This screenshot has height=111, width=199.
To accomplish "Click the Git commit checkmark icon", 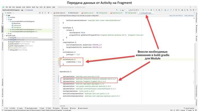I will pyautogui.click(x=171, y=10).
